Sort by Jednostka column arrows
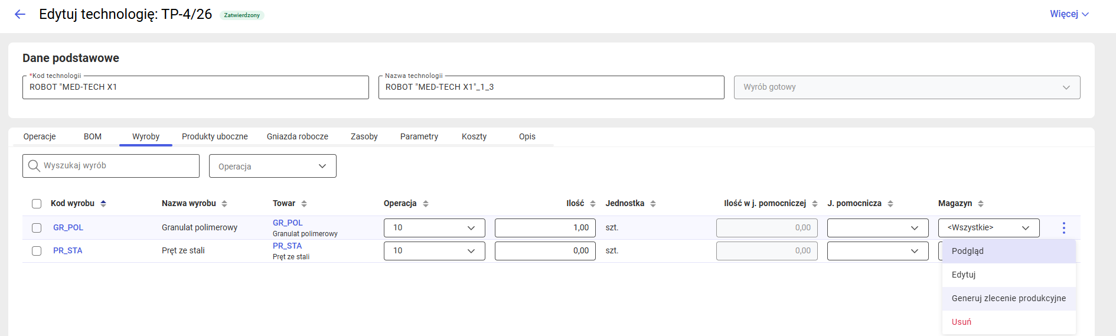 653,203
